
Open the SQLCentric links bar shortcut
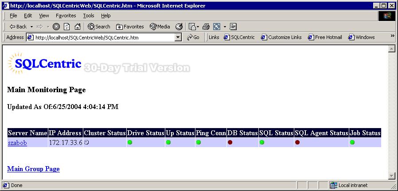click(239, 37)
